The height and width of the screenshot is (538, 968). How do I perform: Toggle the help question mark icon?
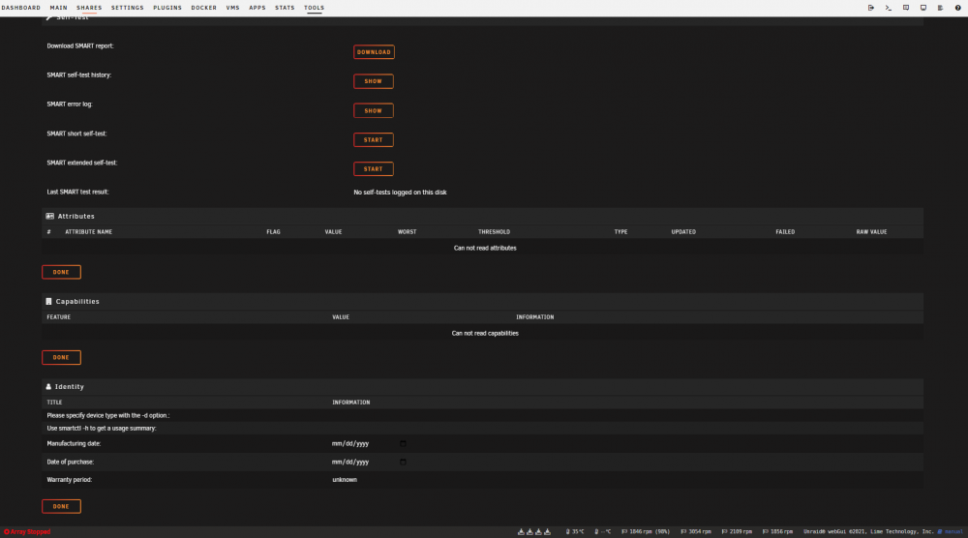pos(957,8)
